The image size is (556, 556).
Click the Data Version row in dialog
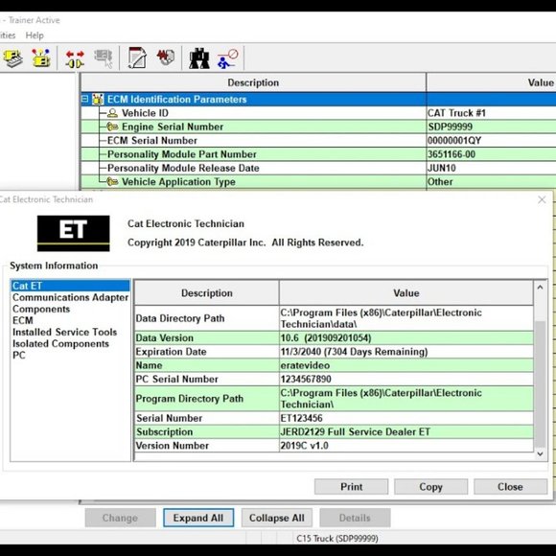(x=334, y=338)
